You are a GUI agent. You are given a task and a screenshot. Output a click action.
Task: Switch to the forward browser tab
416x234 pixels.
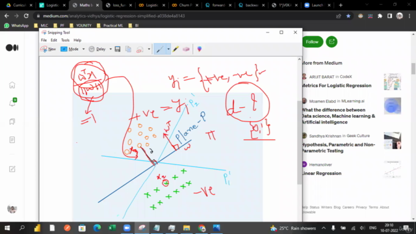(x=218, y=5)
